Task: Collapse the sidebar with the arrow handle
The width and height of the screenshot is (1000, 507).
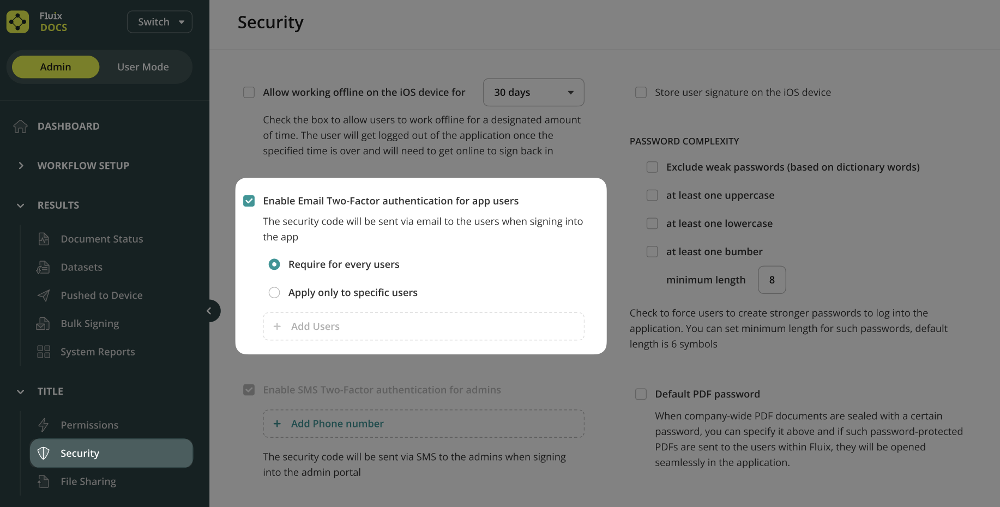Action: click(209, 311)
